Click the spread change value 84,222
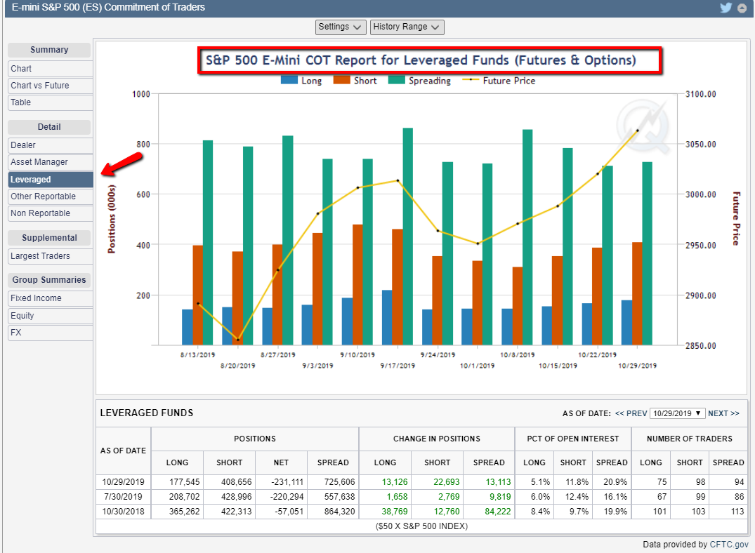Image resolution: width=755 pixels, height=553 pixels. click(x=497, y=511)
